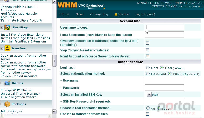Screen dimensions: 204x118
Task: Open Modify/Upgrade Multiple Accounts
Action: (19, 15)
